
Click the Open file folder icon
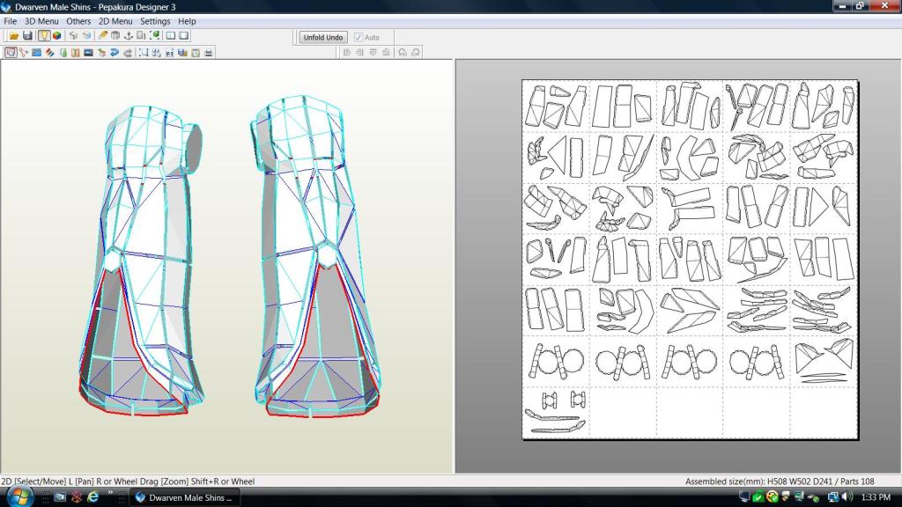(14, 35)
